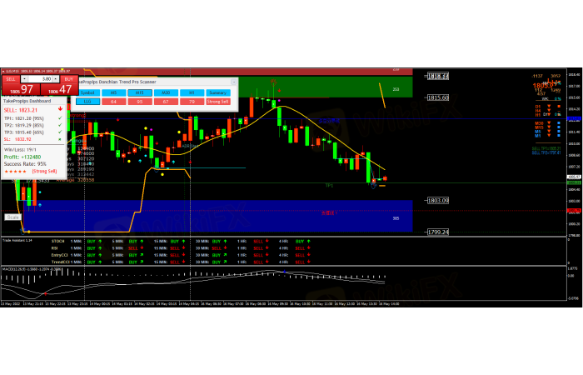Click the red down arrow beside SELL 1823.21
583x375 pixels.
[x=59, y=109]
